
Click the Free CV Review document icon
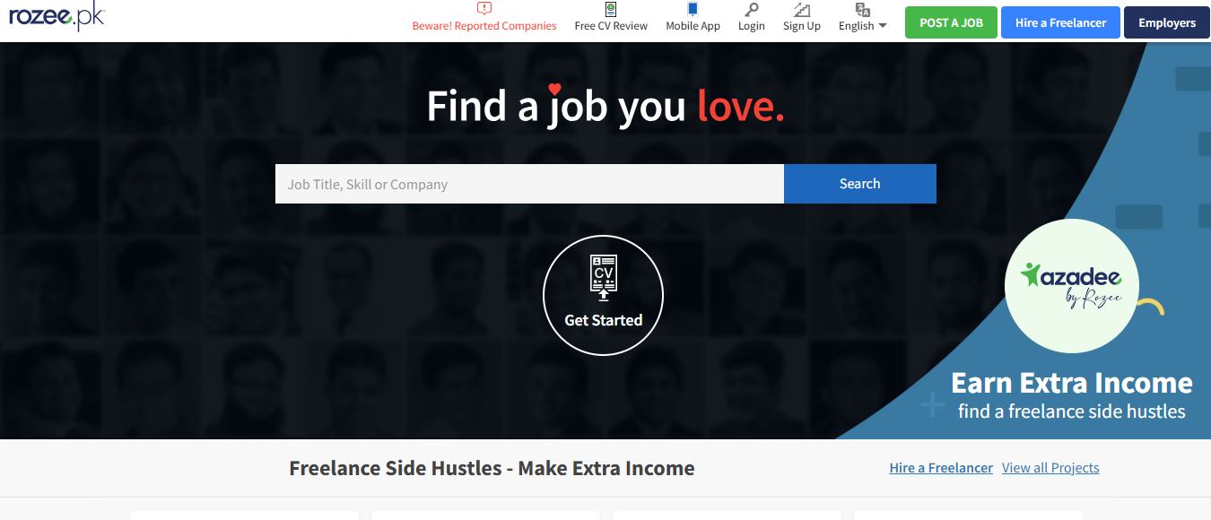coord(611,9)
